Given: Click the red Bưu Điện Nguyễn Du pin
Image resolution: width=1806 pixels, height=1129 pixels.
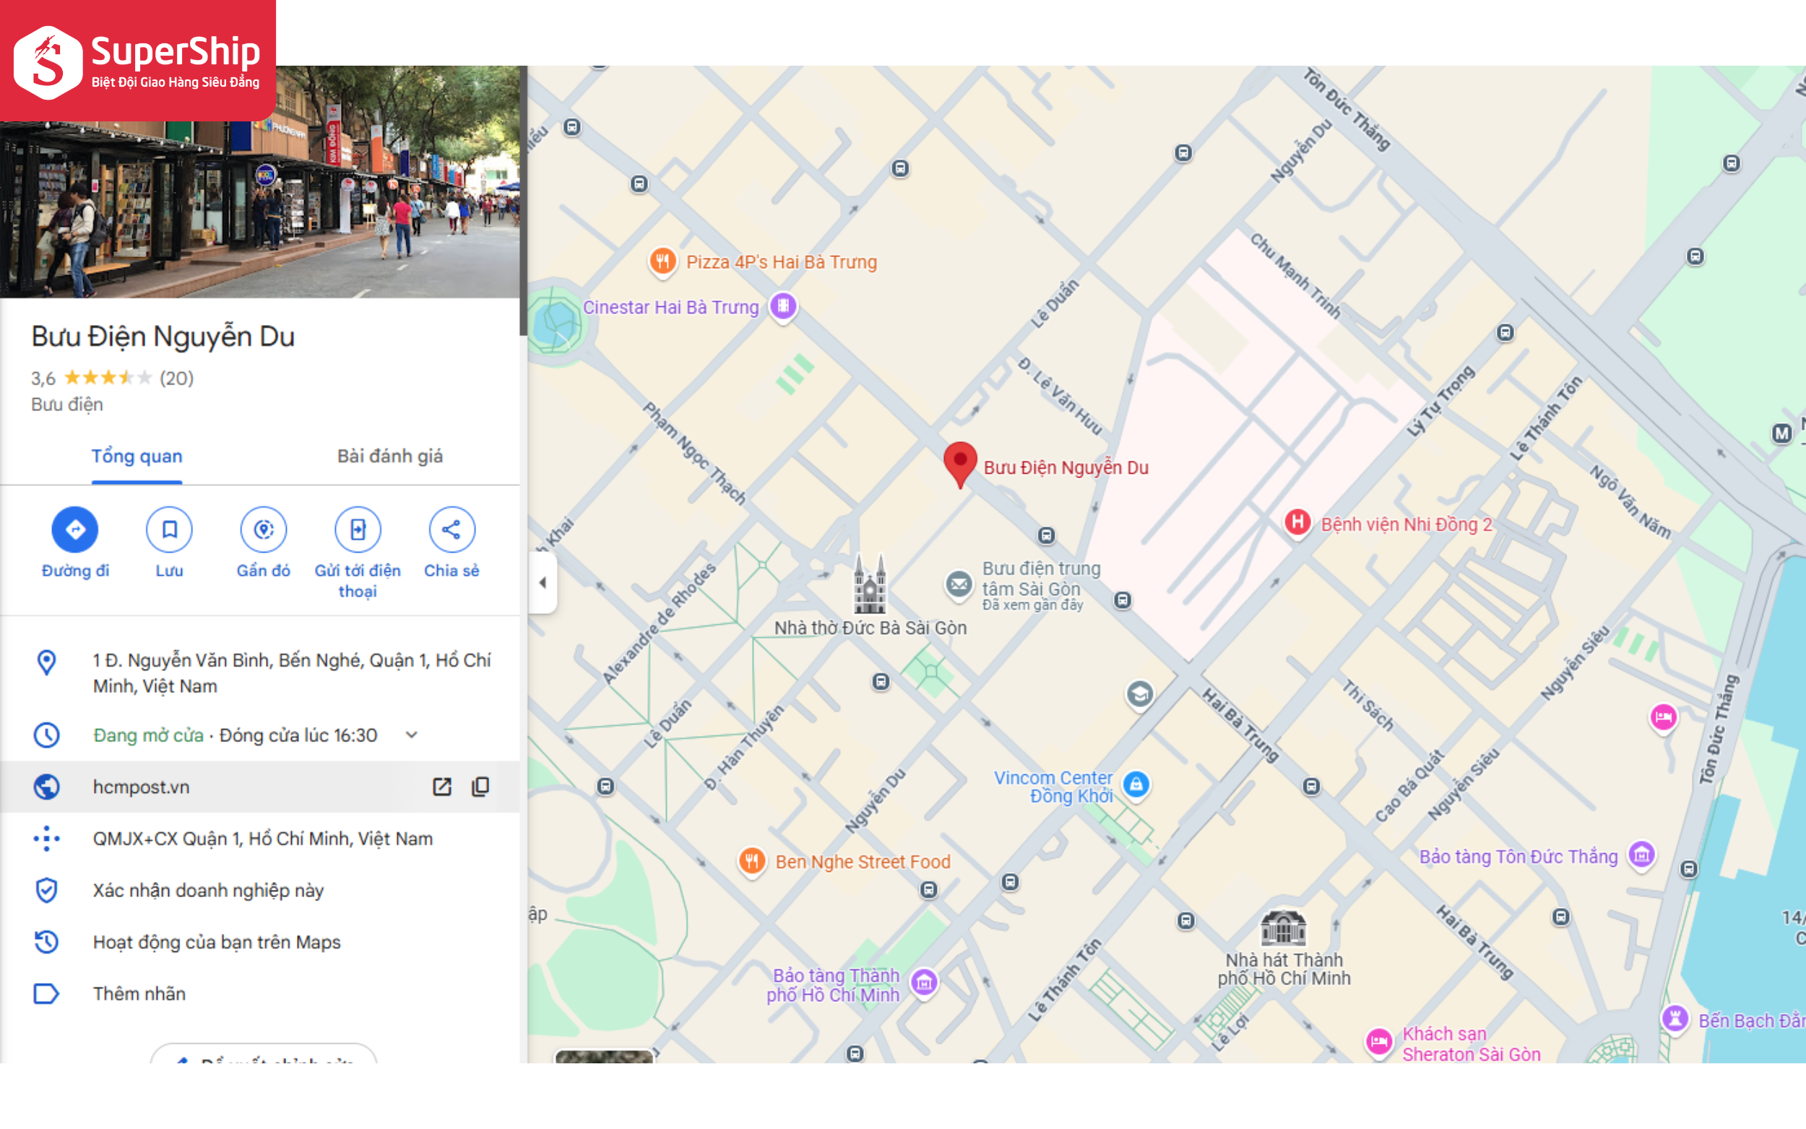Looking at the screenshot, I should (x=960, y=464).
